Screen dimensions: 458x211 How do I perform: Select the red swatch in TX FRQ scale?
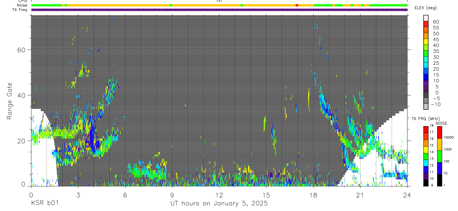[426, 129]
